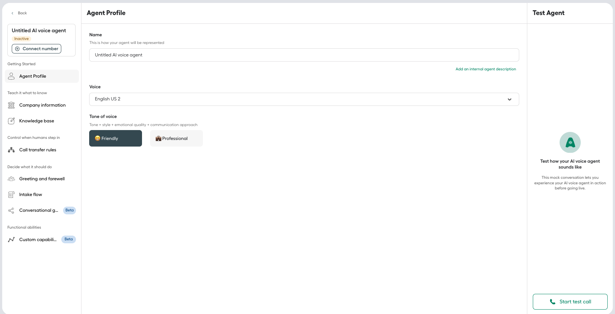The height and width of the screenshot is (314, 615).
Task: Click the Untitled AI voice agent title
Action: point(39,30)
